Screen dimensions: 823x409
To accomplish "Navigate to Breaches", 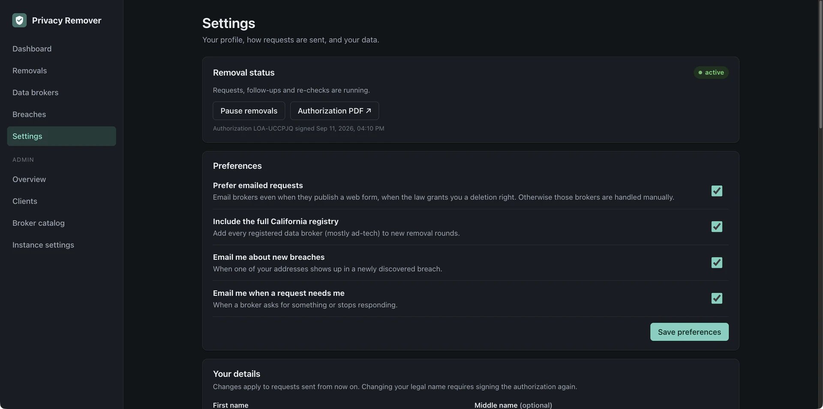I will [61, 114].
